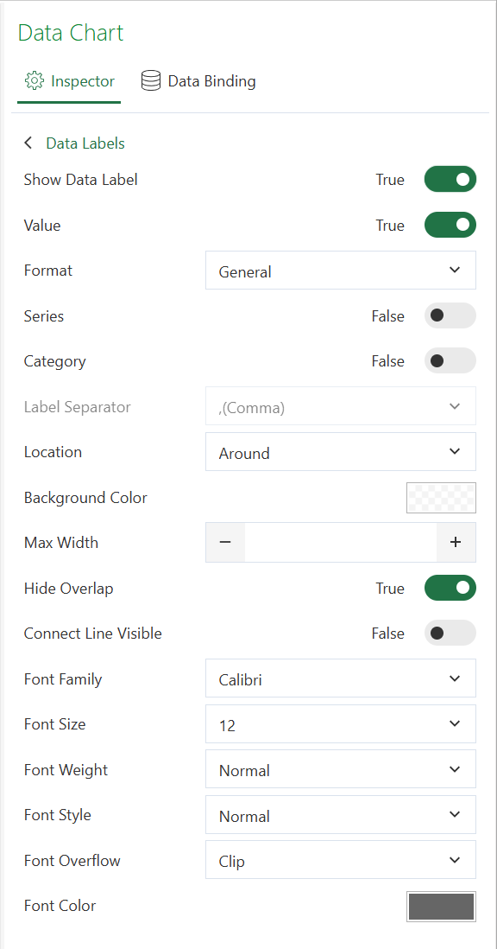Decrease Max Width with minus button
The width and height of the screenshot is (497, 949).
225,542
